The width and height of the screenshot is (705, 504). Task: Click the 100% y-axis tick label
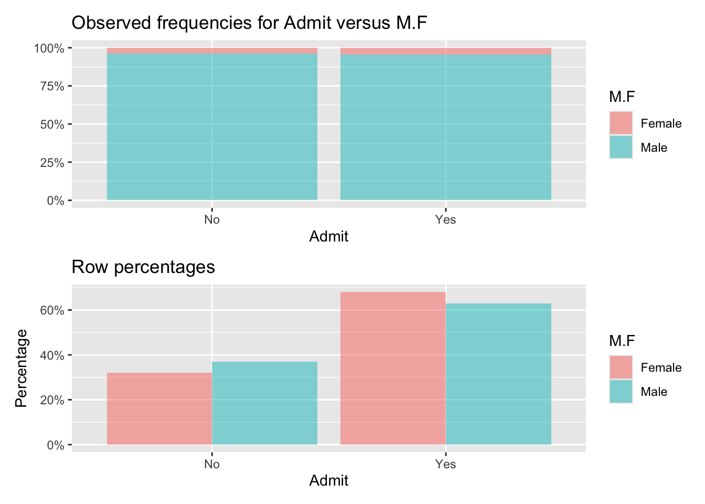(49, 48)
